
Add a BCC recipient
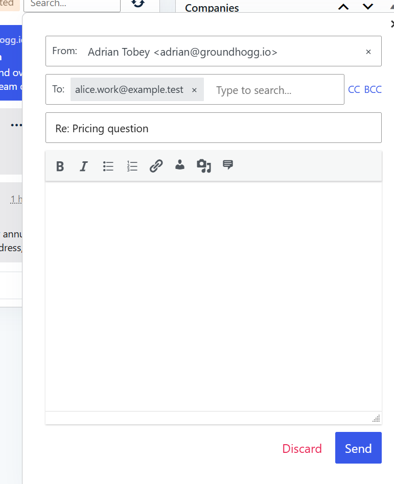(x=373, y=89)
